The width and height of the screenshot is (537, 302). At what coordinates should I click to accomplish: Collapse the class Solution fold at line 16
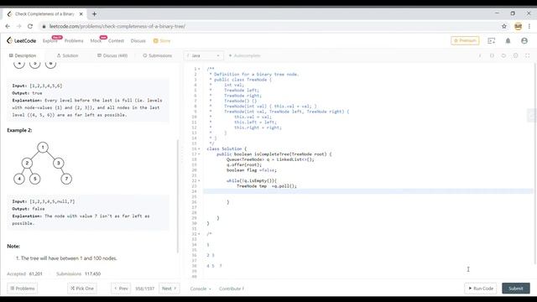[x=199, y=149]
